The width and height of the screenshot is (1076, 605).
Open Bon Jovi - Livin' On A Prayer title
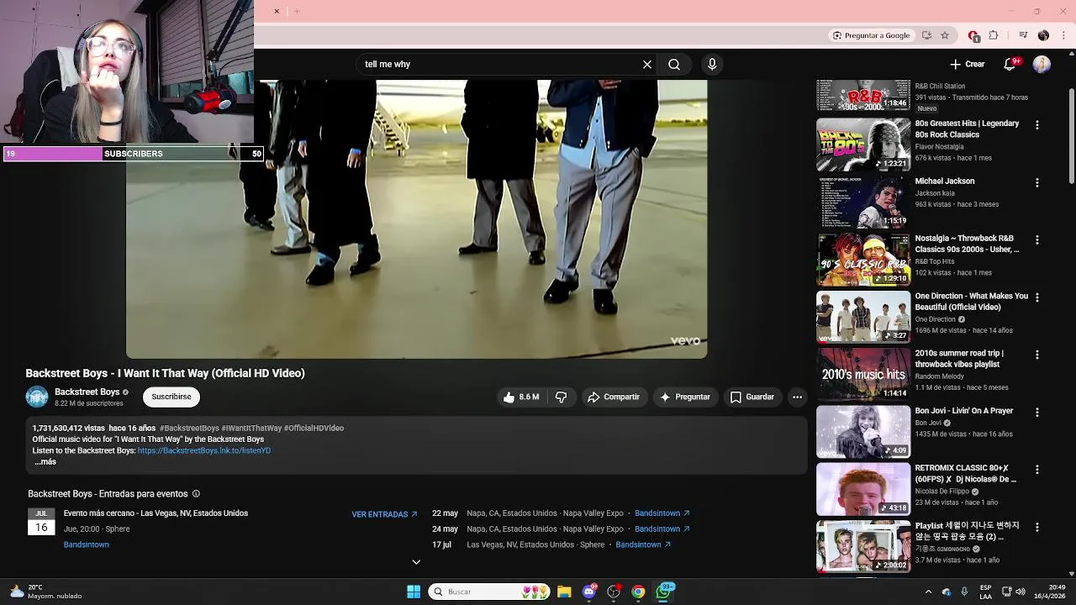tap(964, 411)
